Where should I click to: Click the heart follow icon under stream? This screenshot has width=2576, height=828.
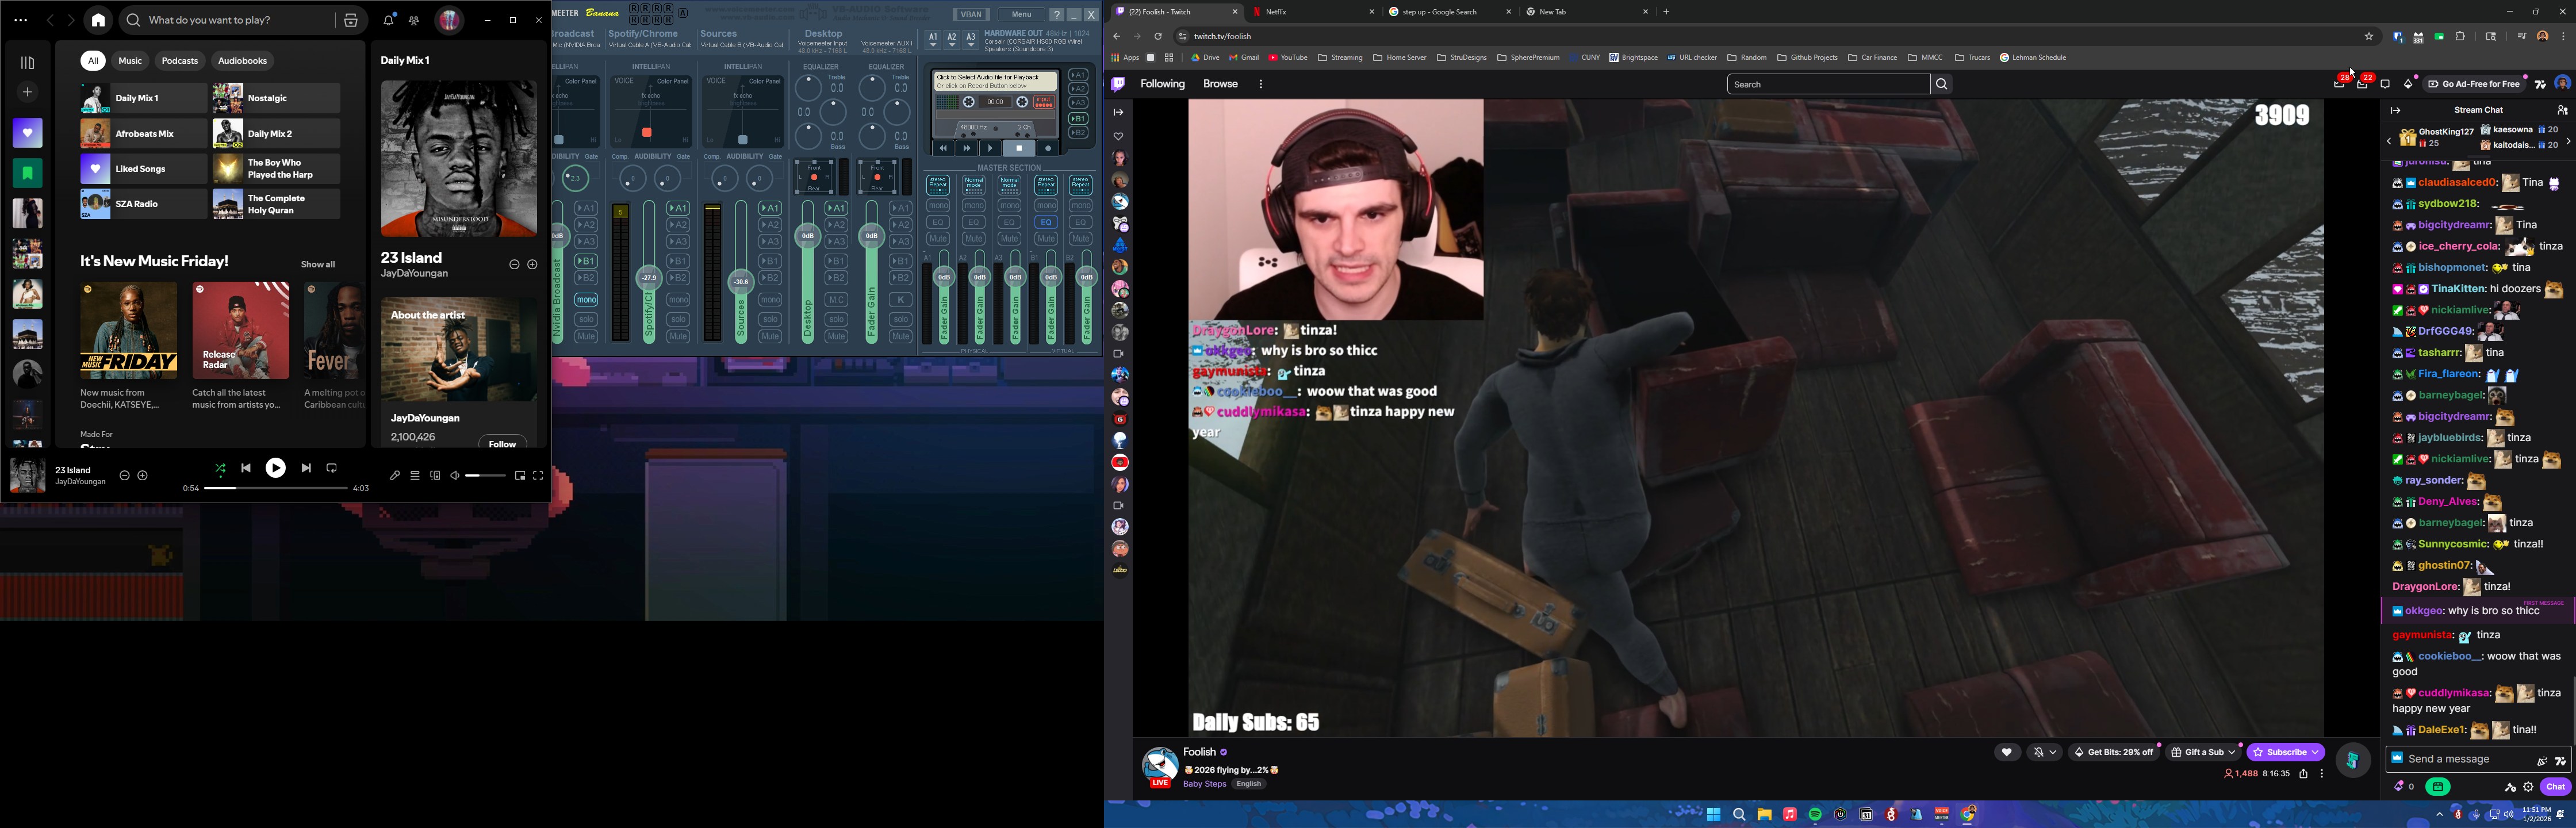pyautogui.click(x=2006, y=752)
